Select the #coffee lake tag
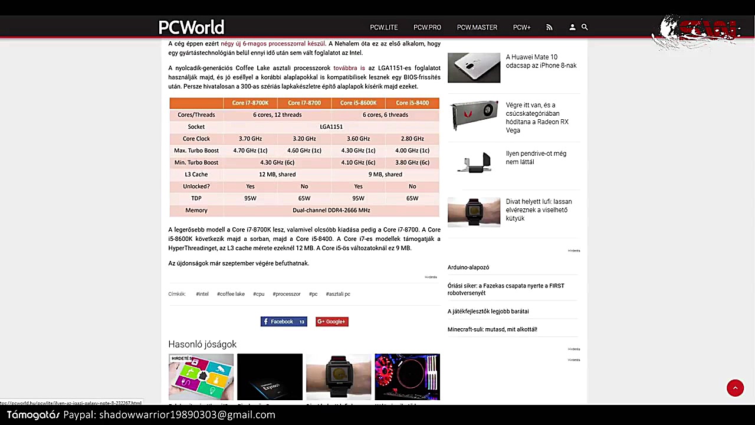Viewport: 755px width, 425px height. tap(231, 294)
